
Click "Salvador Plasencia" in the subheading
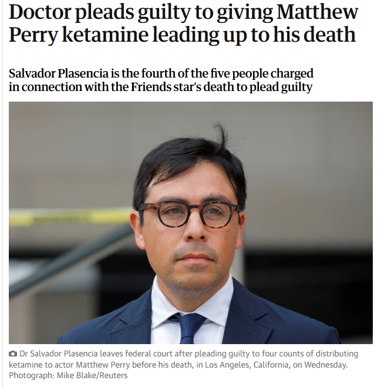point(59,73)
